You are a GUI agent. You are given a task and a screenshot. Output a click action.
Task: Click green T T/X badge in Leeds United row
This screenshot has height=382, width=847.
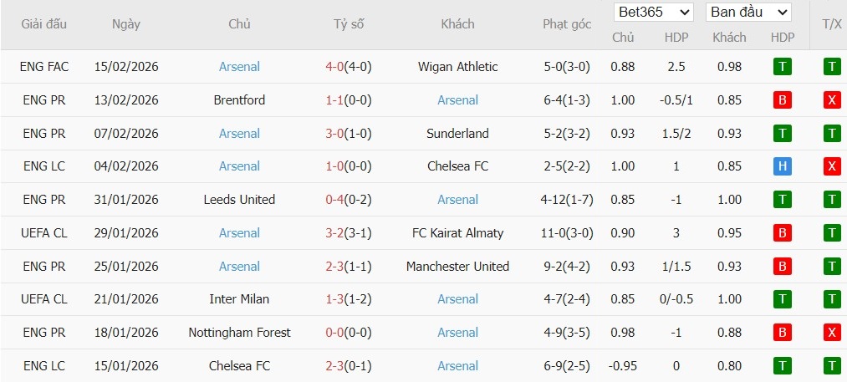coord(832,200)
